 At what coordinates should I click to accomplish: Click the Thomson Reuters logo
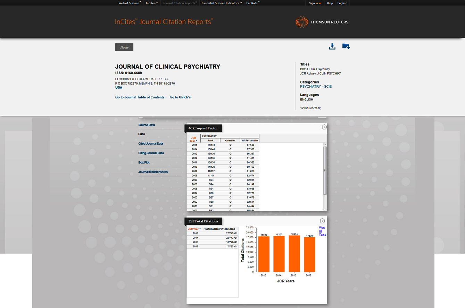pyautogui.click(x=322, y=22)
